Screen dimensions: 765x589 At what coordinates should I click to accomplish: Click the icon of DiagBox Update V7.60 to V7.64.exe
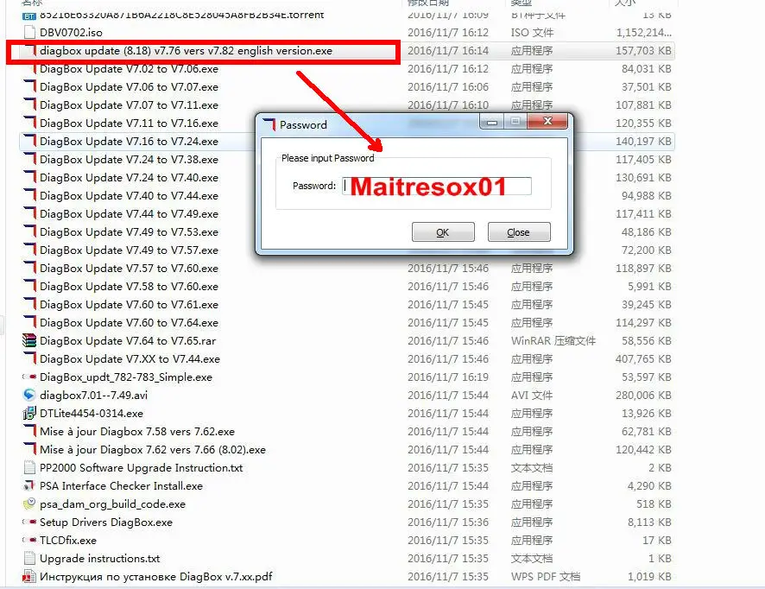pos(29,322)
